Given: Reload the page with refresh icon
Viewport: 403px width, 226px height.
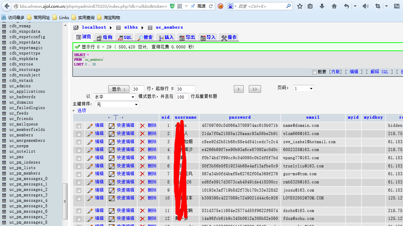Looking at the screenshot, I should 211,6.
